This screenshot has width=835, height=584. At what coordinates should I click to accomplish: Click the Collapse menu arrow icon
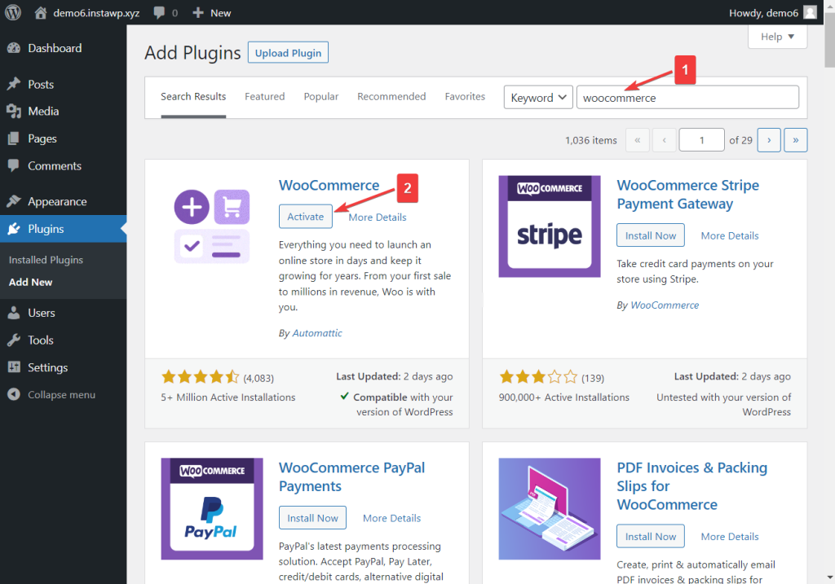click(14, 395)
